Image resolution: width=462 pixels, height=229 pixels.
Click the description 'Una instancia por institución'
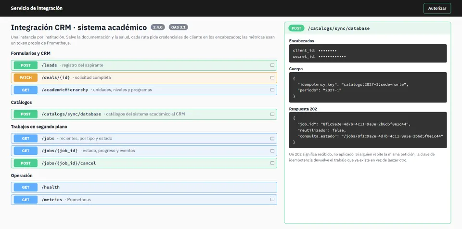(143, 40)
